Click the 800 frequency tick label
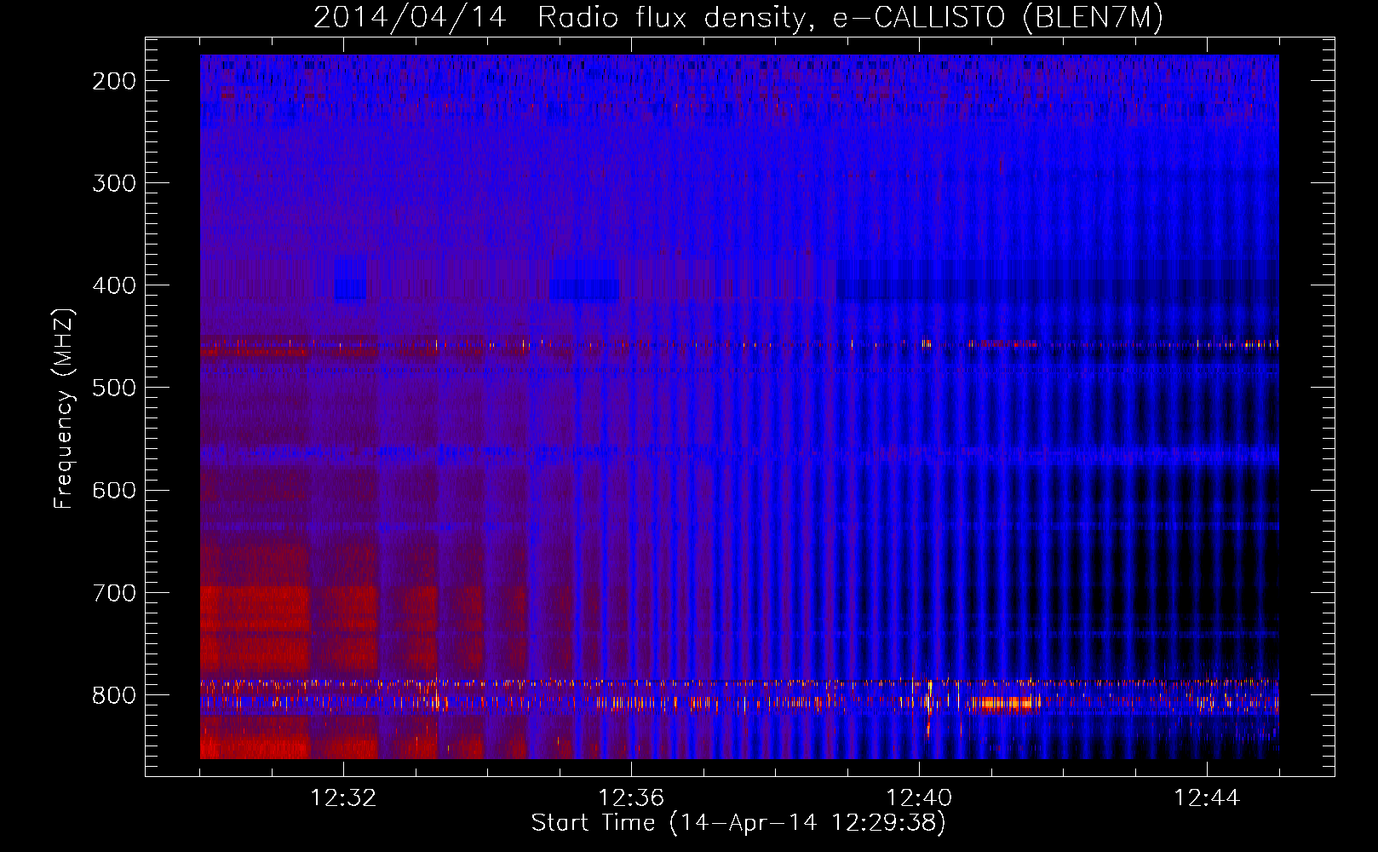The width and height of the screenshot is (1378, 852). (x=114, y=695)
